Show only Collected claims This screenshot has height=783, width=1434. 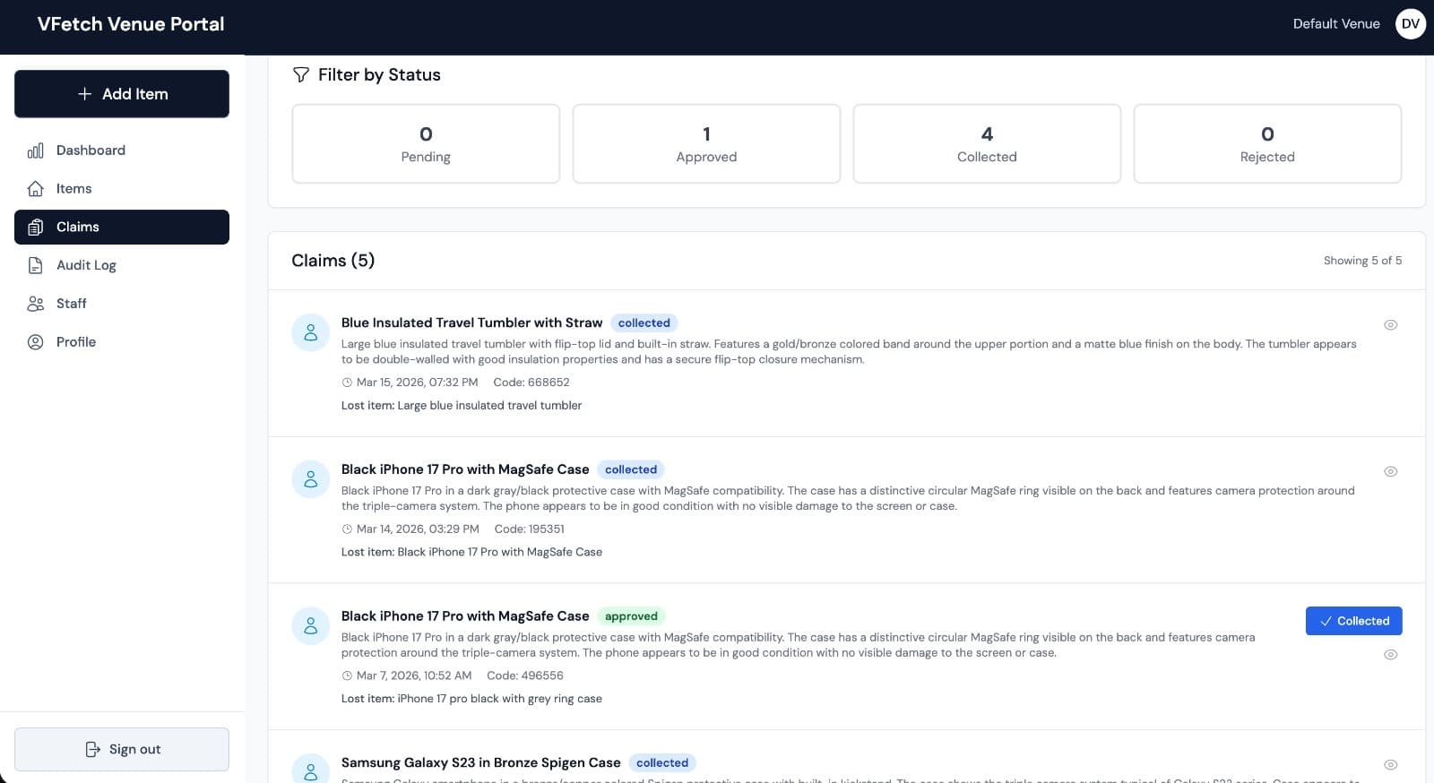[986, 144]
